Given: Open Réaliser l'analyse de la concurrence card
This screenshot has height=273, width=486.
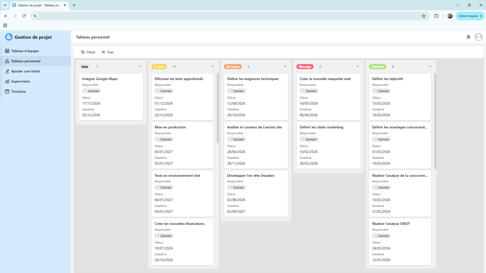Looking at the screenshot, I should pos(400,193).
